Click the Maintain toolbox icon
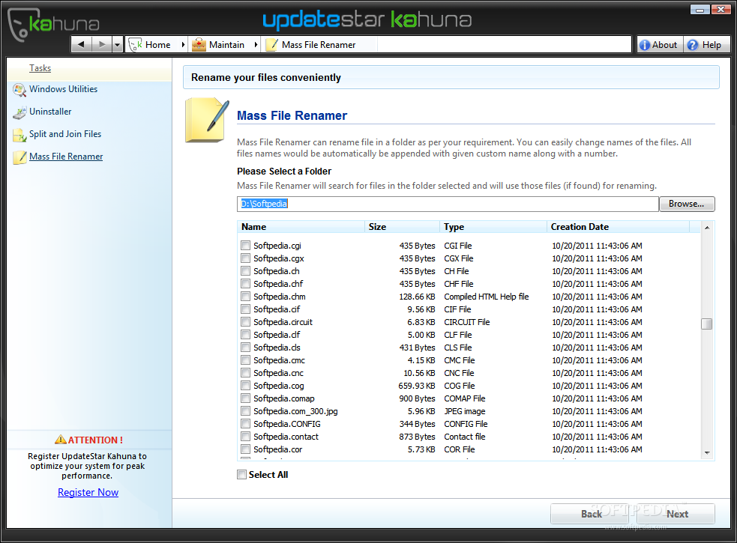 tap(199, 45)
